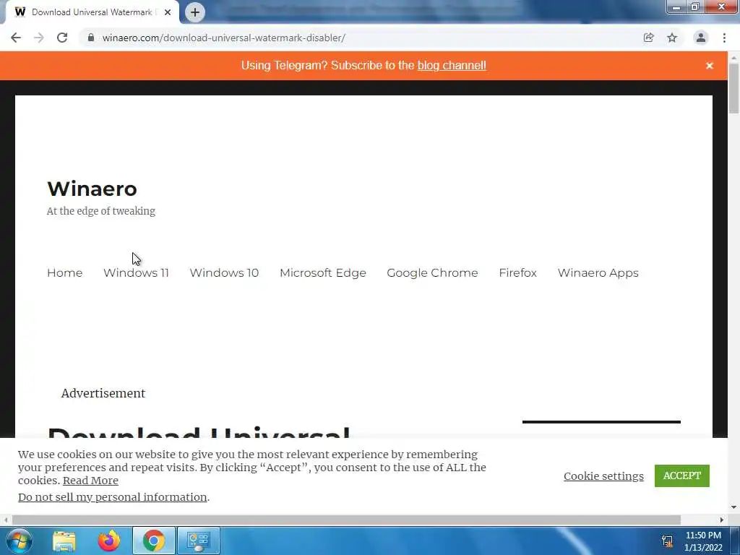Click the network tray icon
Viewport: 740px width, 555px height.
(667, 541)
